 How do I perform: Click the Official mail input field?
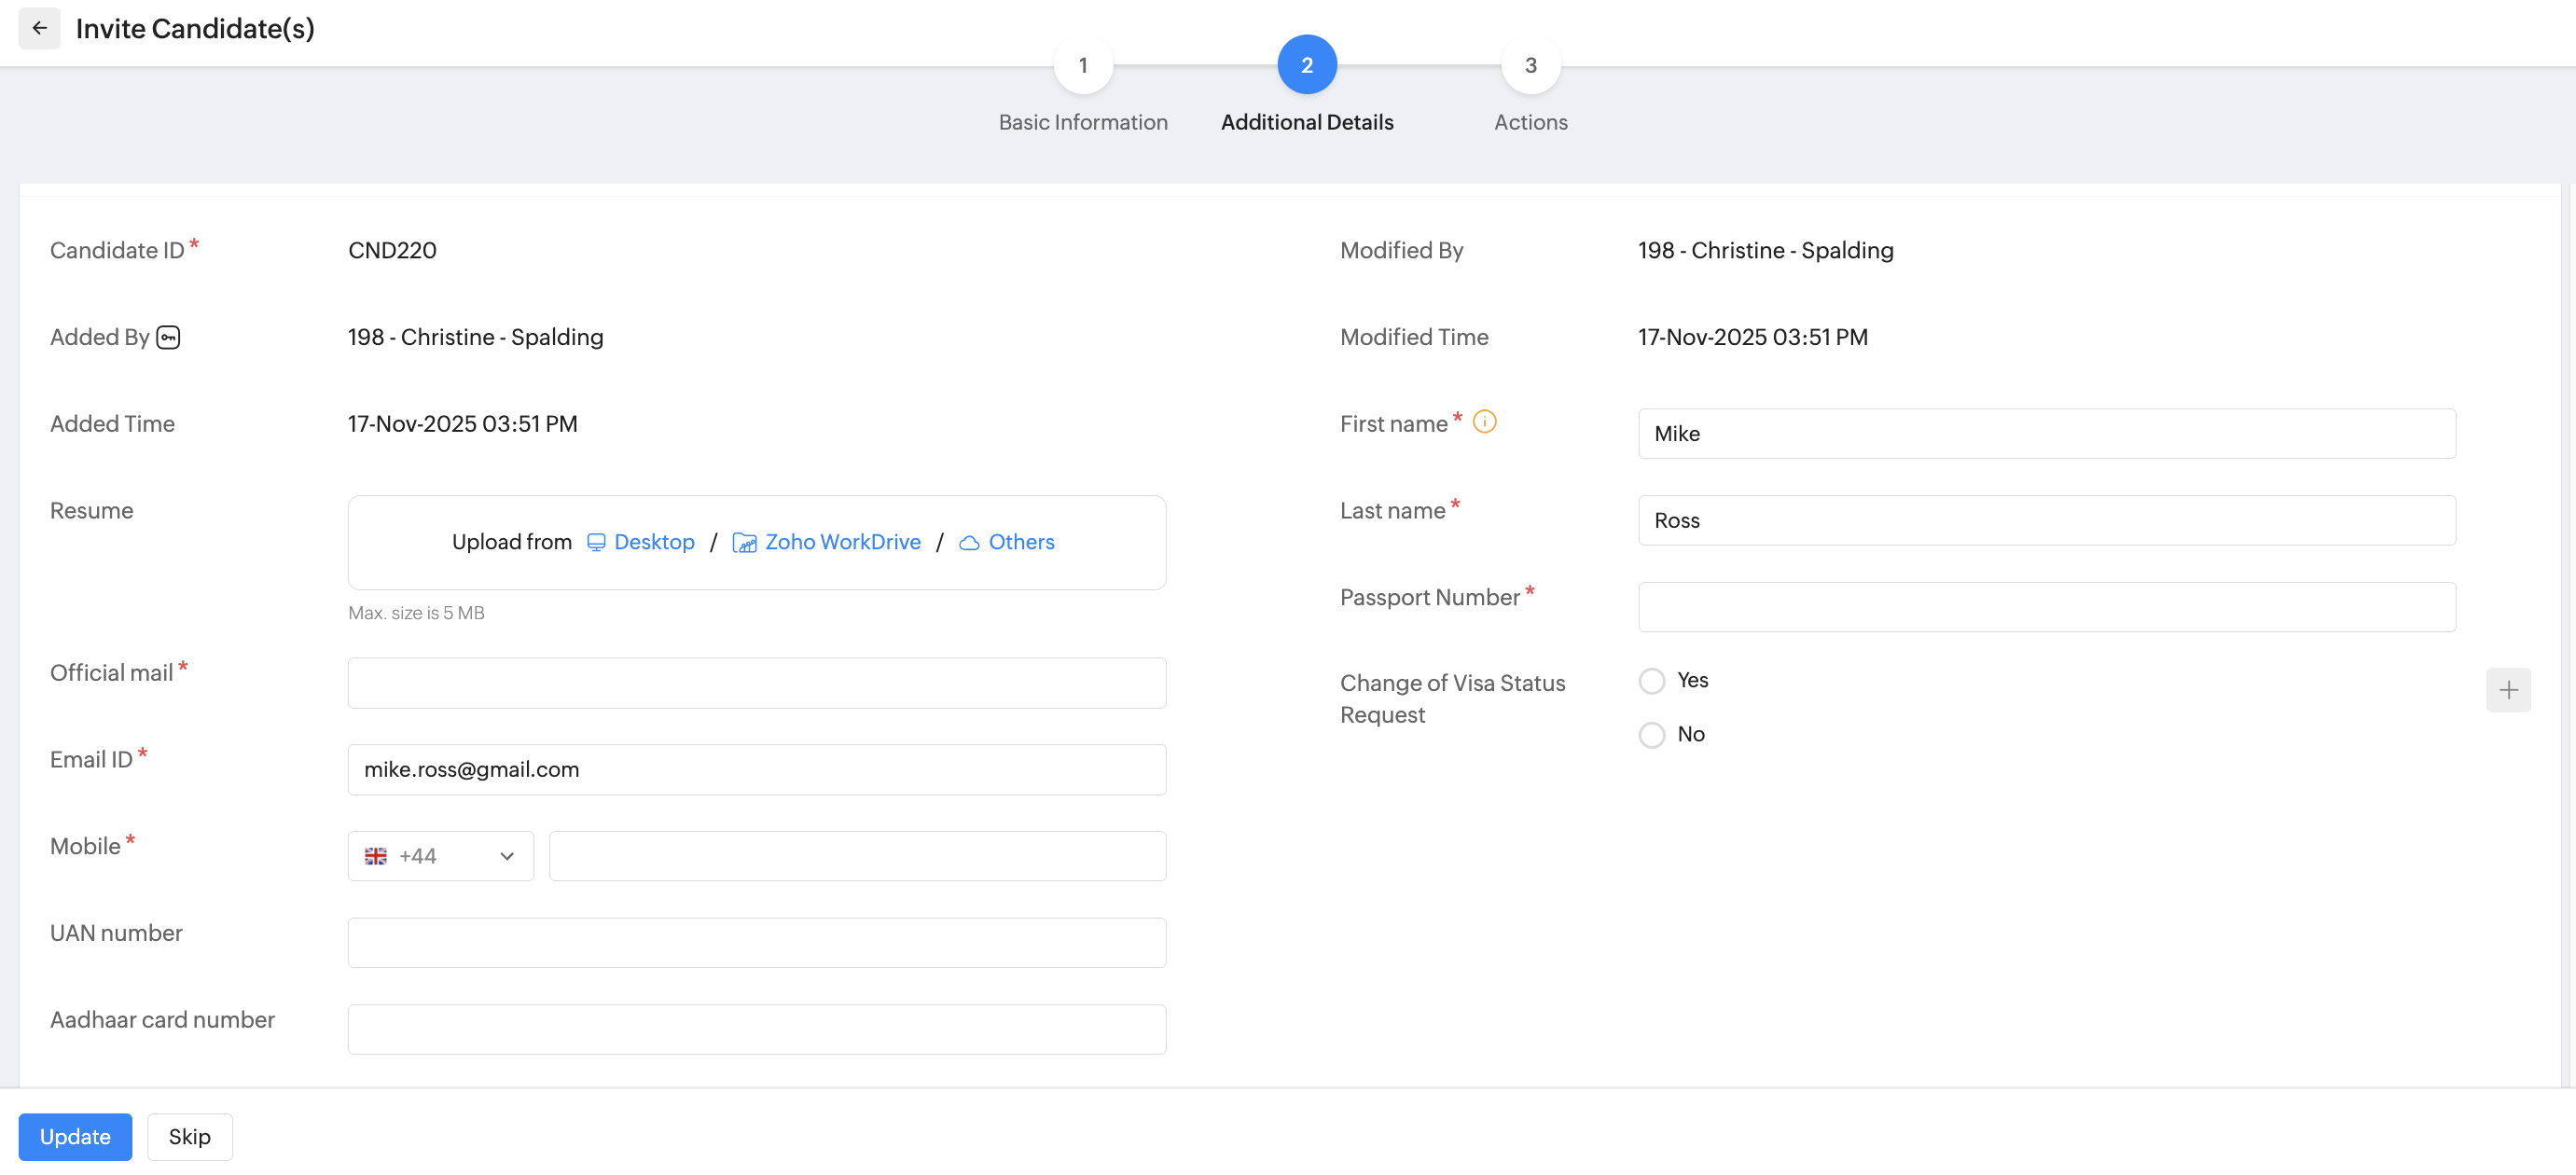coord(756,683)
